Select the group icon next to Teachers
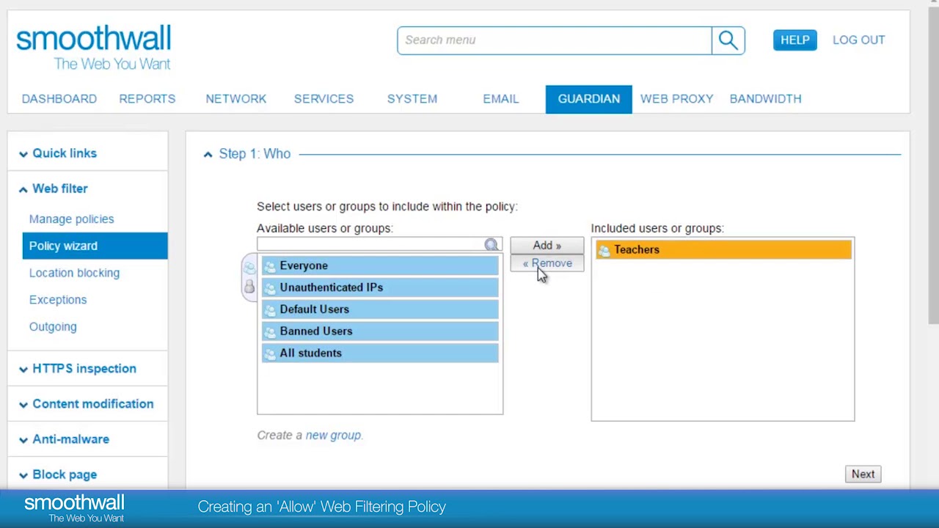Screen dimensions: 939x528 pos(604,249)
